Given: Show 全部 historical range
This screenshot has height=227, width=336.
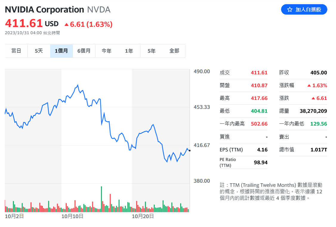Looking at the screenshot, I should tap(174, 51).
